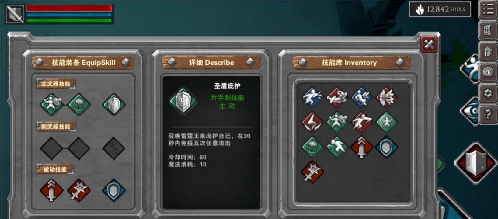498x219 pixels.
Task: Select the blue shield skill in Inventory
Action: point(386,147)
